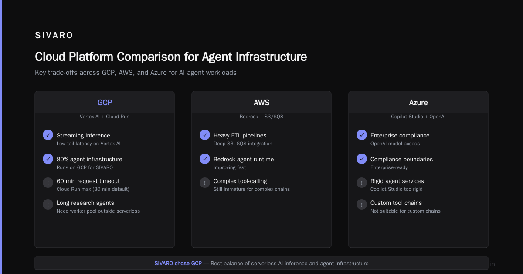Click 'Enterprise compliance' heading
523x274 pixels.
400,135
